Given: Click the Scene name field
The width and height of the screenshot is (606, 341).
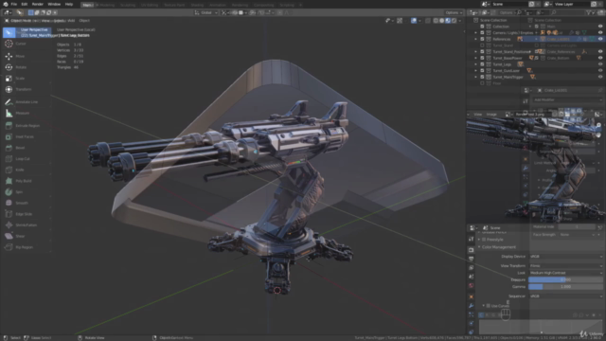Looking at the screenshot, I should 509,4.
